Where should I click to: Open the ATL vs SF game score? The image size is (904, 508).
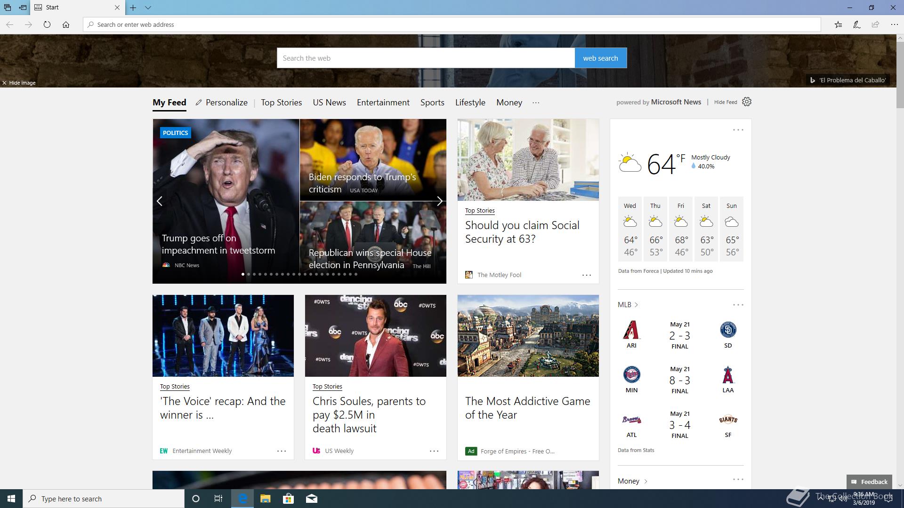click(x=680, y=425)
